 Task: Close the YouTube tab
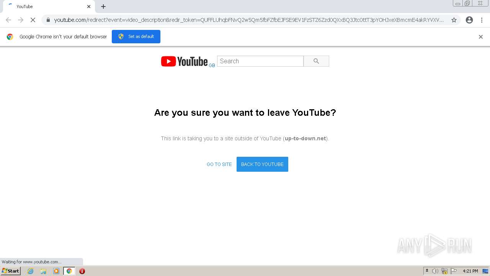click(89, 7)
